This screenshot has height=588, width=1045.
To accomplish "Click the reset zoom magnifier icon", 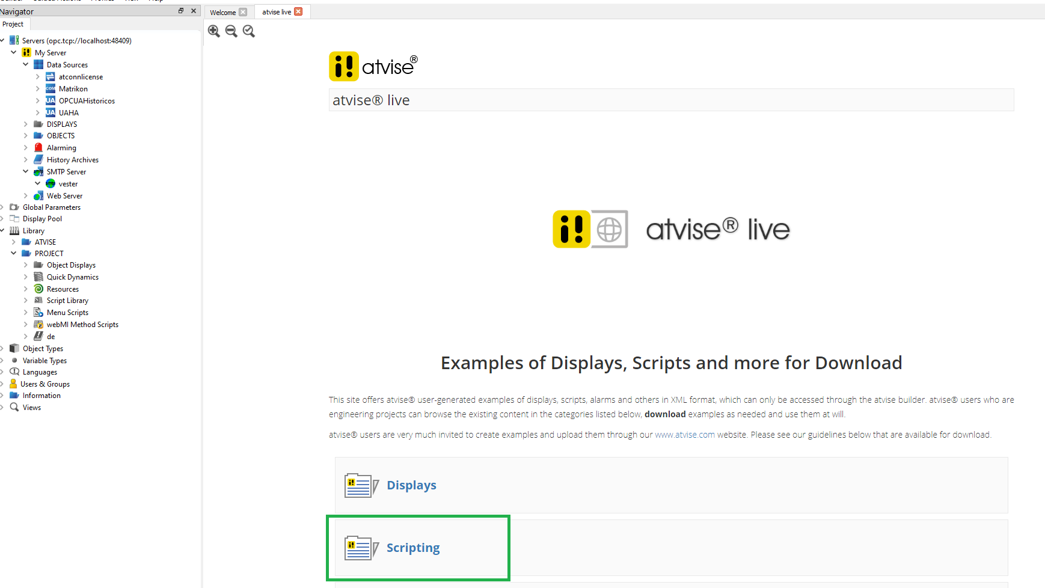I will coord(248,31).
